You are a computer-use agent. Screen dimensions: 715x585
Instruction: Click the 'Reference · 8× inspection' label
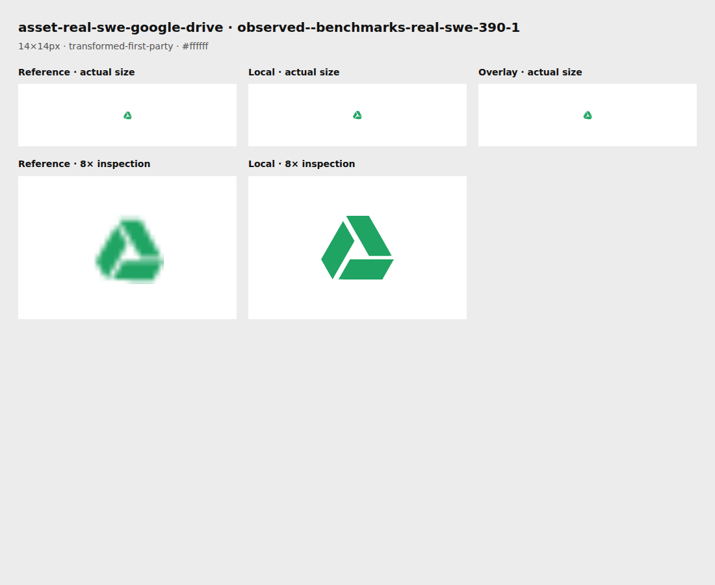84,164
